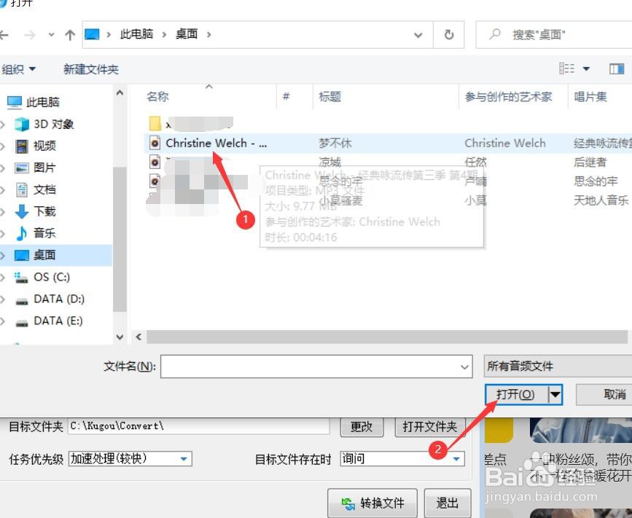
Task: Click the Christine Welch file's audio icon
Action: 155,143
